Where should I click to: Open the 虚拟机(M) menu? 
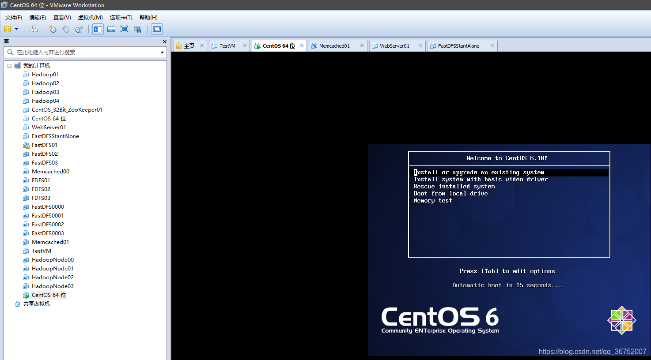click(90, 18)
